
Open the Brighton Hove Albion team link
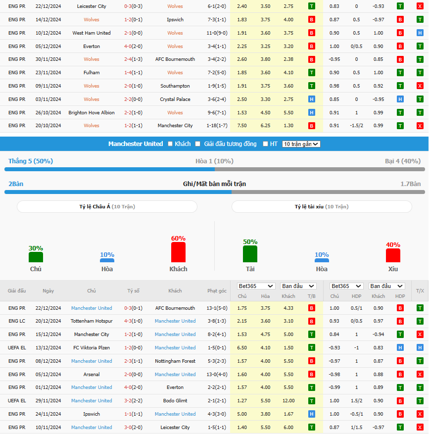click(92, 113)
